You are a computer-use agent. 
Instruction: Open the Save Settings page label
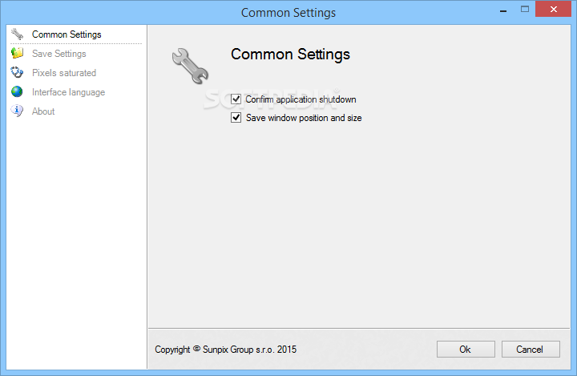tap(59, 54)
